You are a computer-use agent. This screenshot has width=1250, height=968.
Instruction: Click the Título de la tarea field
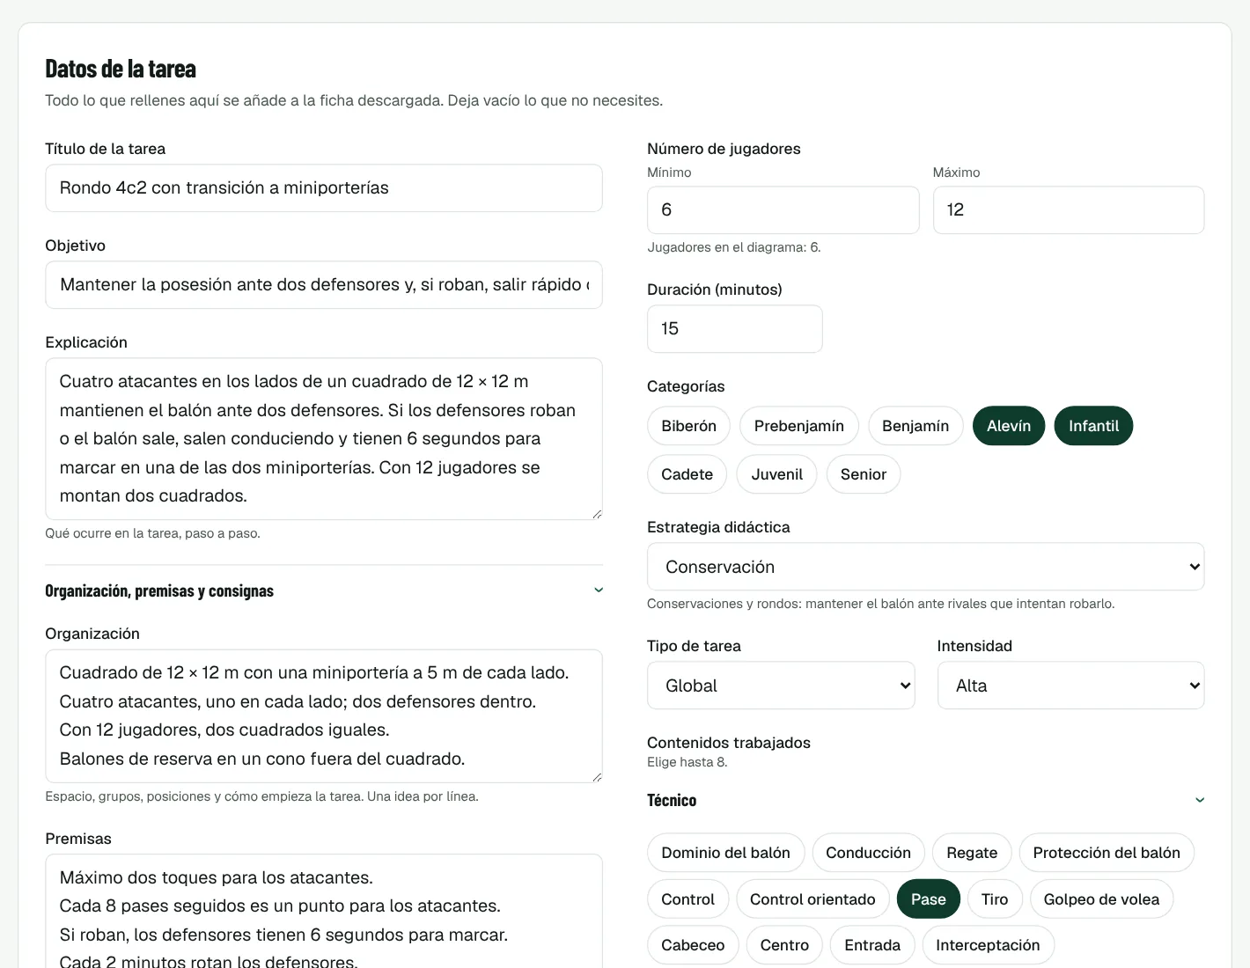(324, 188)
